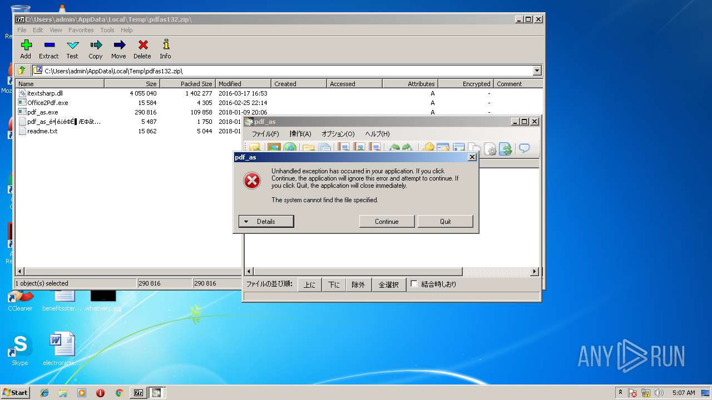Show hidden system tray icons

[x=621, y=392]
